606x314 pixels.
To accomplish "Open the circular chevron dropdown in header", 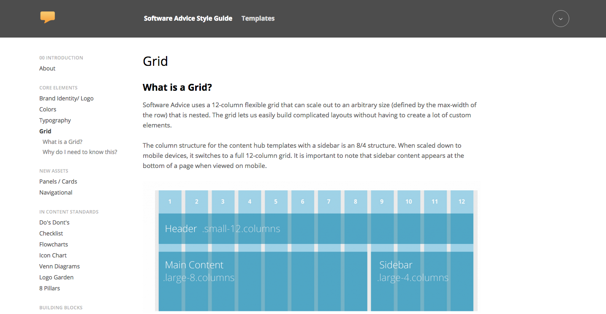I will pyautogui.click(x=560, y=19).
